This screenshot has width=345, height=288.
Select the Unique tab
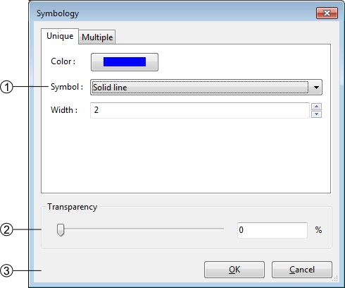(x=60, y=36)
